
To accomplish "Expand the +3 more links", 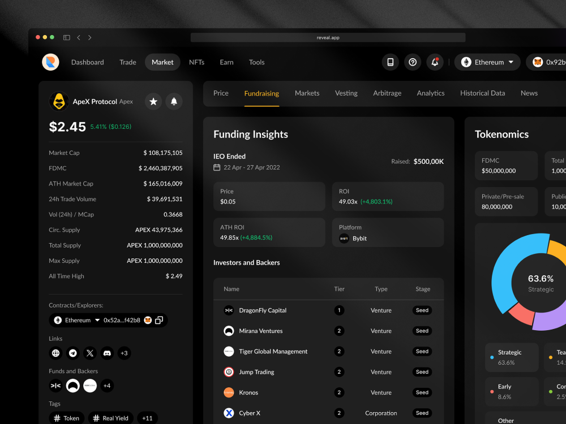I will click(124, 353).
